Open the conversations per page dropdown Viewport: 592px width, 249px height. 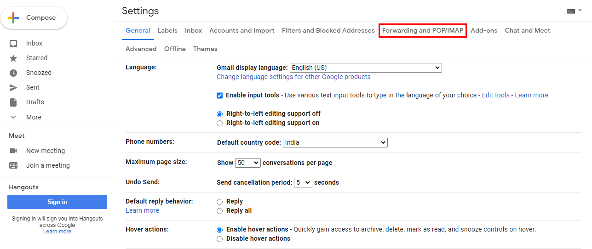click(248, 163)
